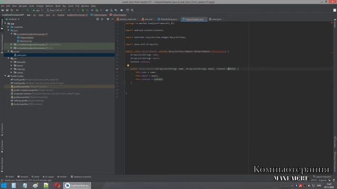
Task: Expand the layout folder
Action: pos(12,66)
